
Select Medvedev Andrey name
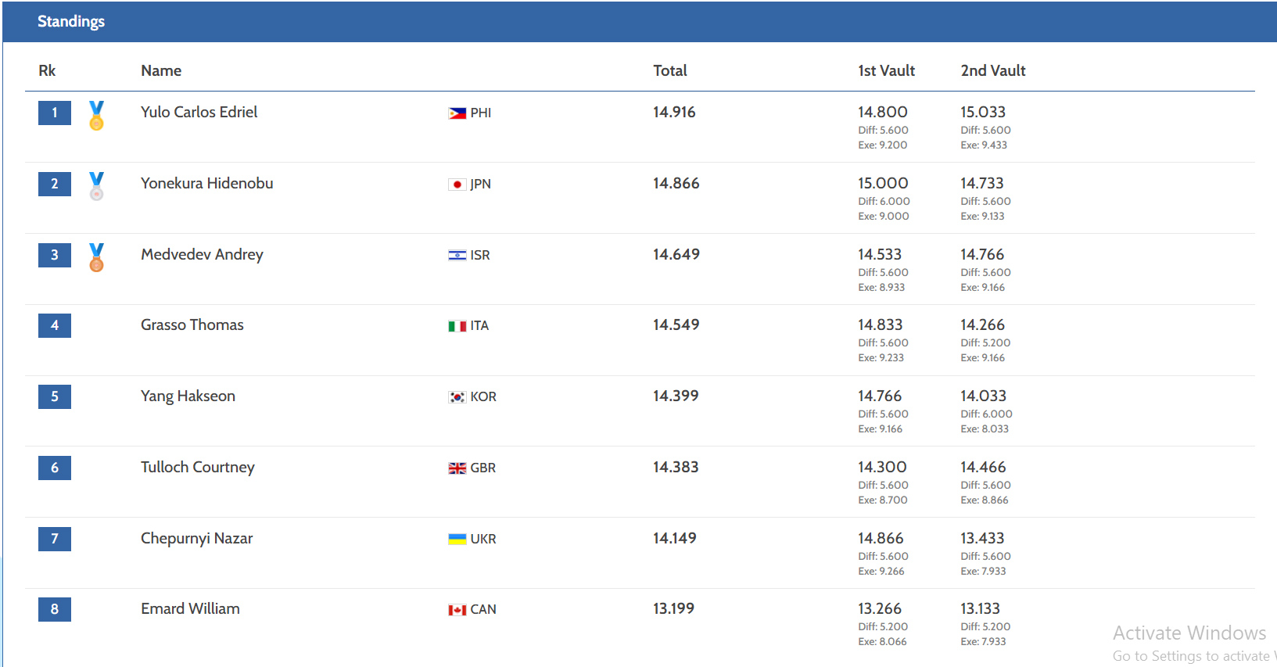point(202,254)
